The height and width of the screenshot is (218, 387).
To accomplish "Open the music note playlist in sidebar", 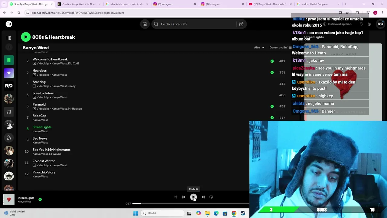I will 9,112.
